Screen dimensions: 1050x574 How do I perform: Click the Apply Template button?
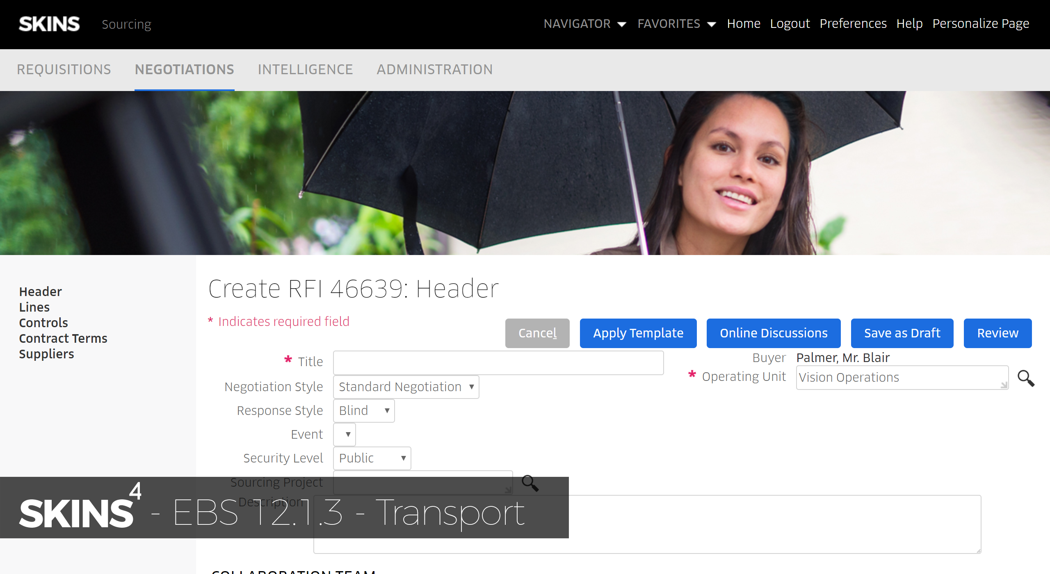pos(638,333)
